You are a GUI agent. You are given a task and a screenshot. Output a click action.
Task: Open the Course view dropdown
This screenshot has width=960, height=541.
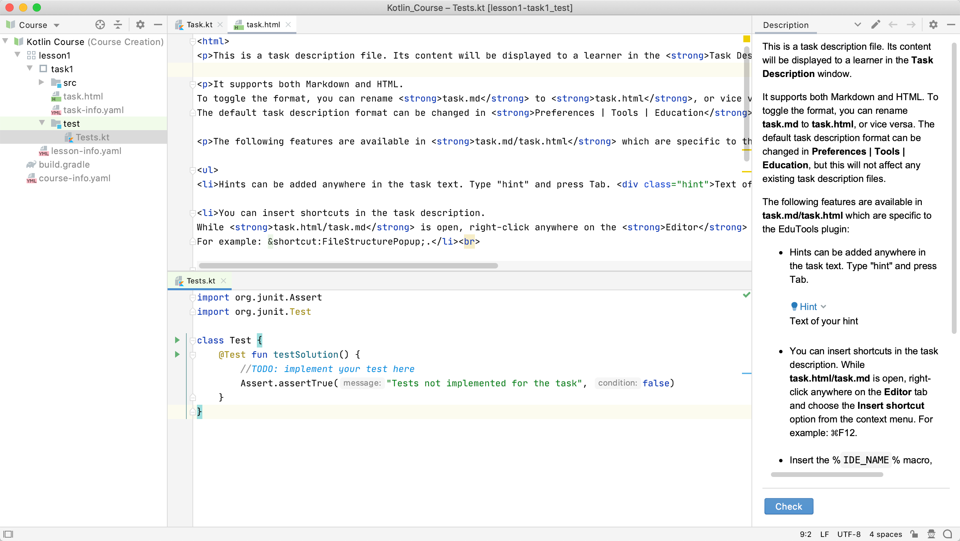[x=56, y=25]
